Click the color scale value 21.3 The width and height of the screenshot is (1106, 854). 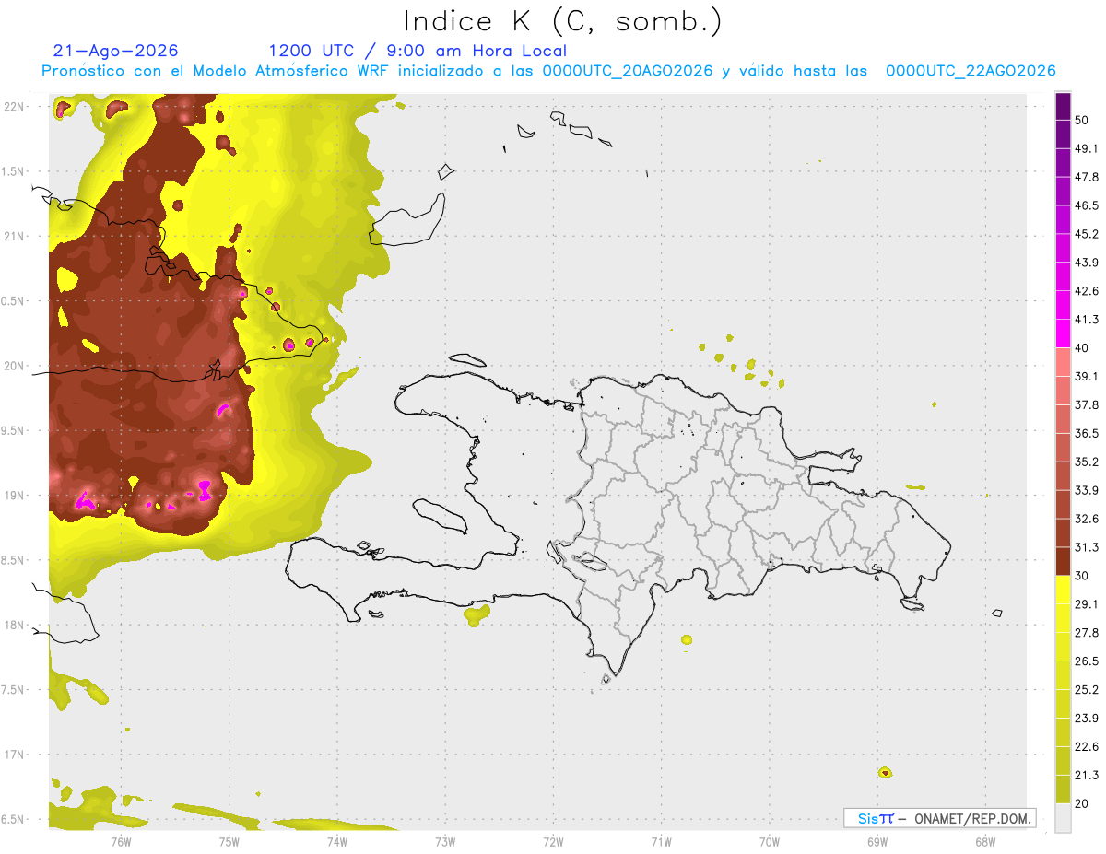click(1087, 776)
